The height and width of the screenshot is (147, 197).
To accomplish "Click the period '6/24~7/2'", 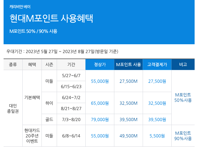I will 71,98.
